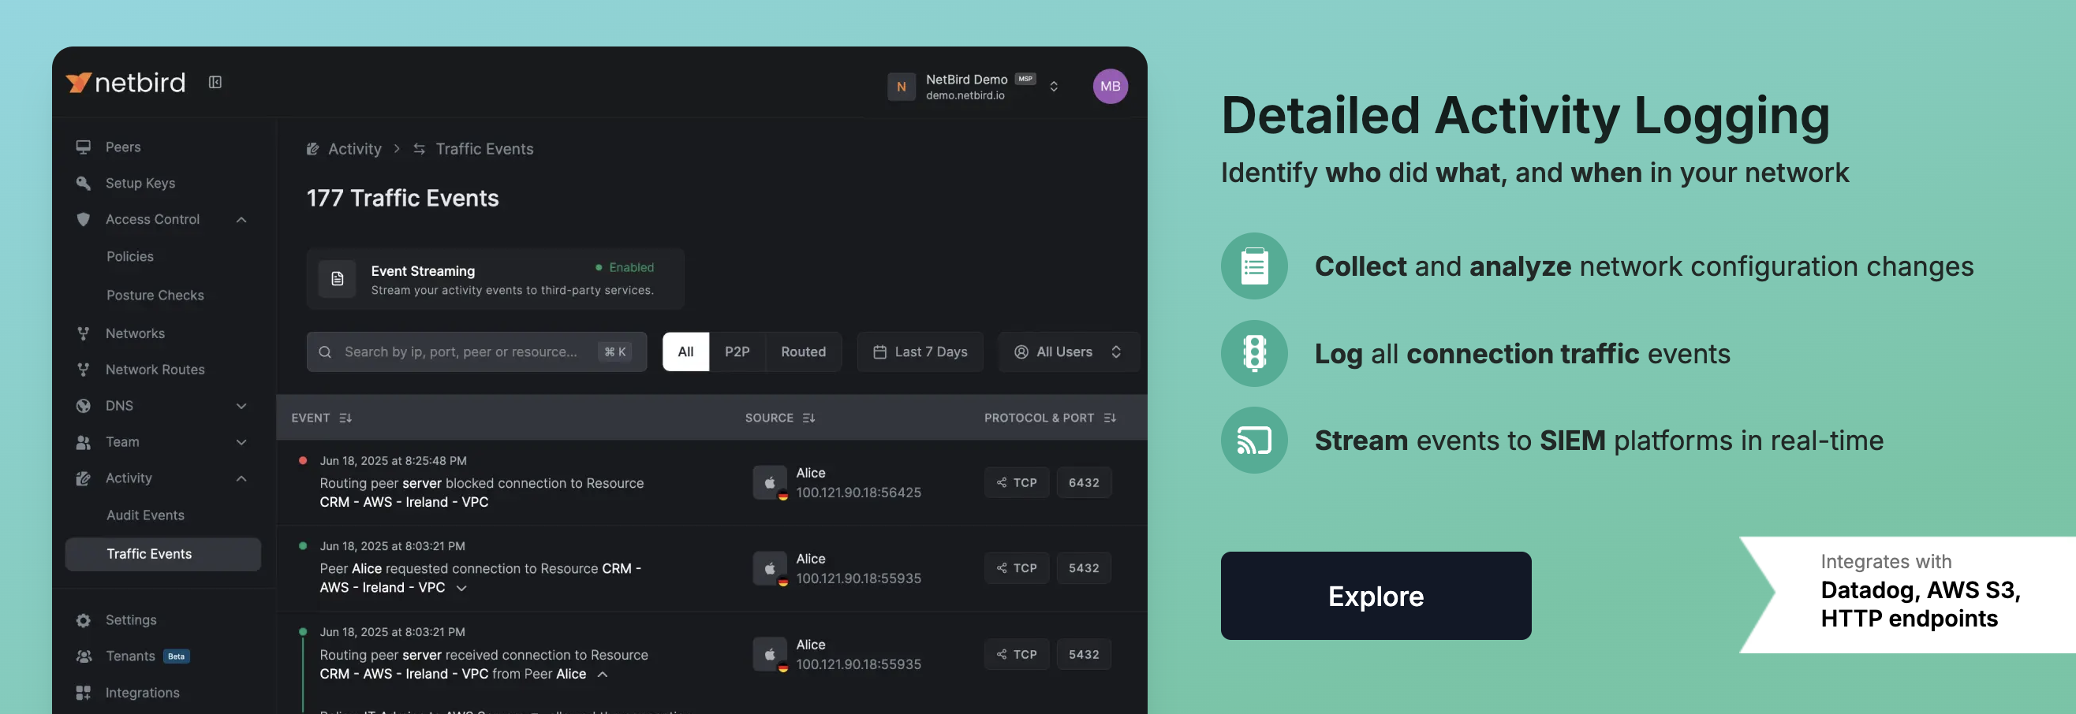This screenshot has height=714, width=2076.
Task: Expand the DNS menu chevron
Action: tap(241, 406)
